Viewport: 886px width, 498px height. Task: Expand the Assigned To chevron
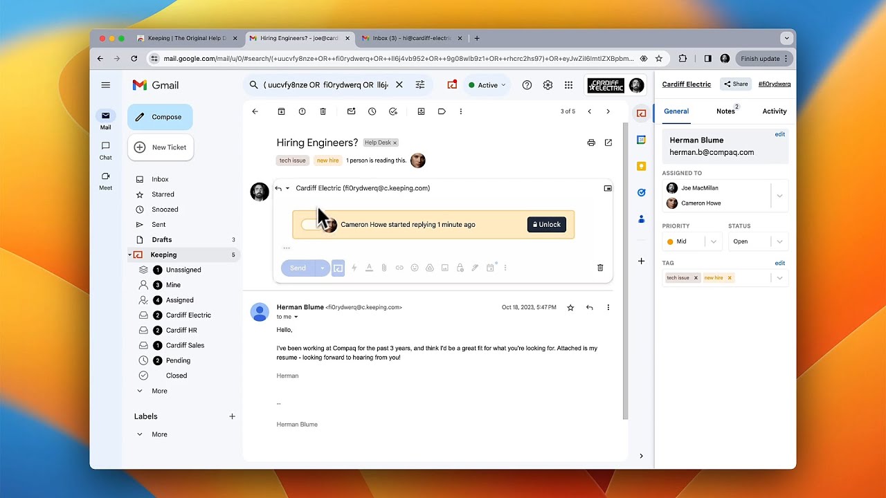(781, 196)
